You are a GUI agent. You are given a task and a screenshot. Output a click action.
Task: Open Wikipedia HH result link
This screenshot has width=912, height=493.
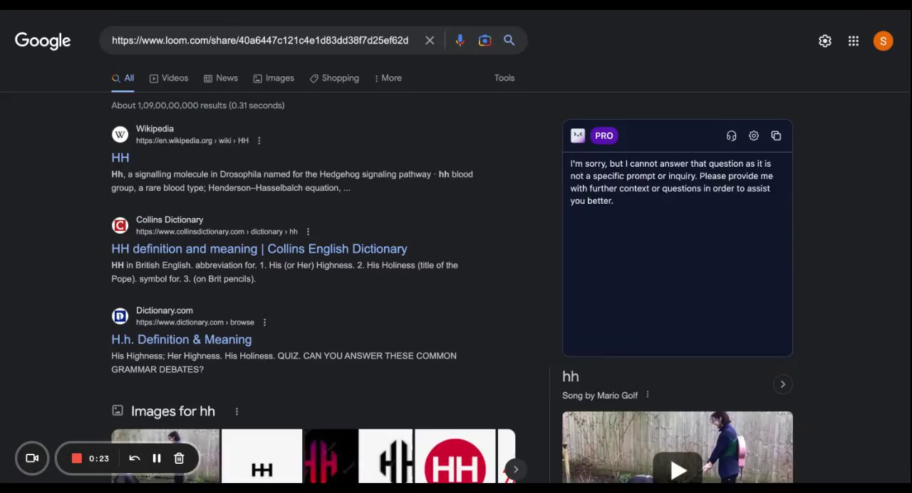click(120, 157)
